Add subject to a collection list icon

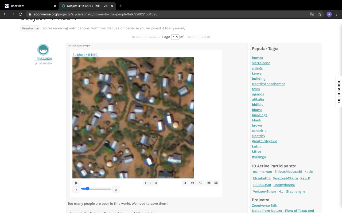[x=209, y=183]
